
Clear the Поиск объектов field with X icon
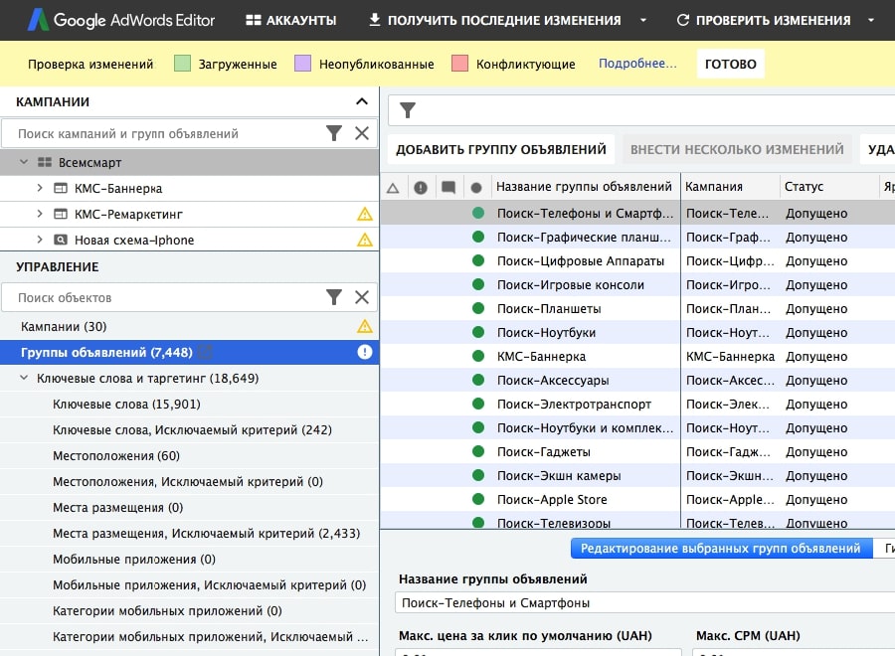(x=362, y=297)
